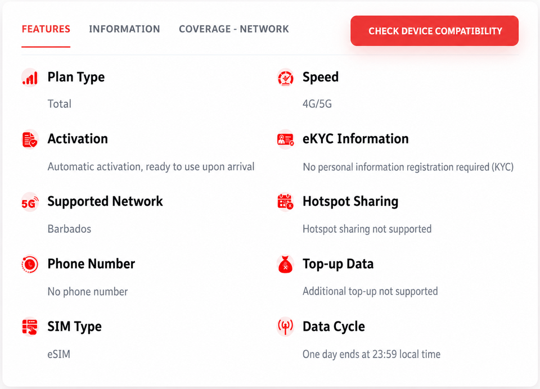
Task: Click the Hotspot Sharing calendar icon
Action: 286,202
